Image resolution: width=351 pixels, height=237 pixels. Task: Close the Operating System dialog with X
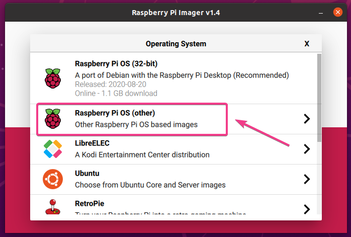pos(307,44)
